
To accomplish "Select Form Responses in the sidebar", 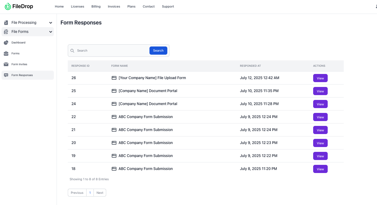I will click(x=28, y=75).
